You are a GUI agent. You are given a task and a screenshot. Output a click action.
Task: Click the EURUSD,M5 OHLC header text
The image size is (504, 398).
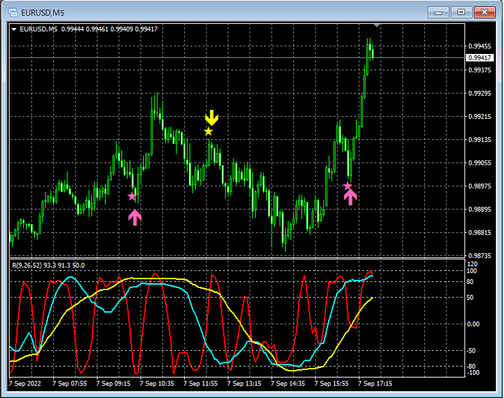tap(89, 29)
